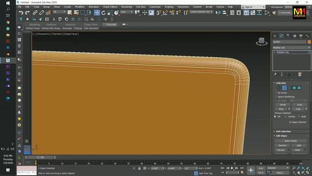Click the time slider 0 / 100 handle

pyautogui.click(x=40, y=157)
